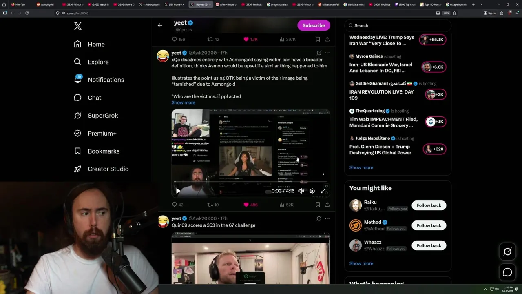Open the floating chat messages button
522x294 pixels.
point(507,272)
